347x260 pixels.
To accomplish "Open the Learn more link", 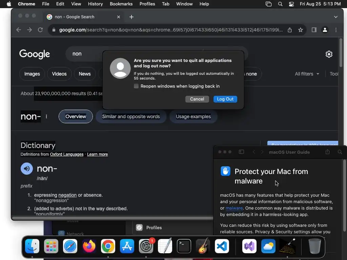I will pyautogui.click(x=97, y=154).
